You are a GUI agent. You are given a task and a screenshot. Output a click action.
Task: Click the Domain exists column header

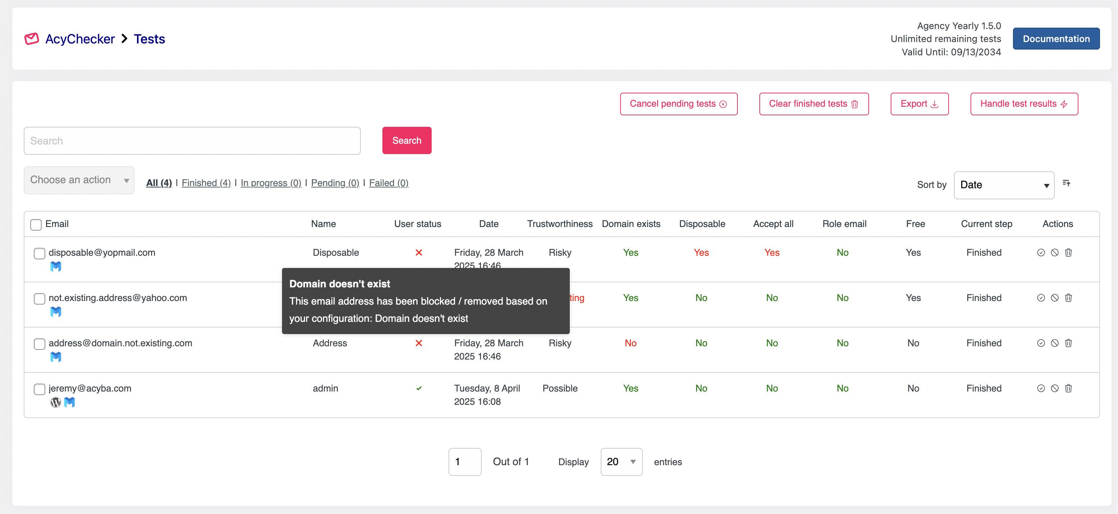pyautogui.click(x=631, y=224)
